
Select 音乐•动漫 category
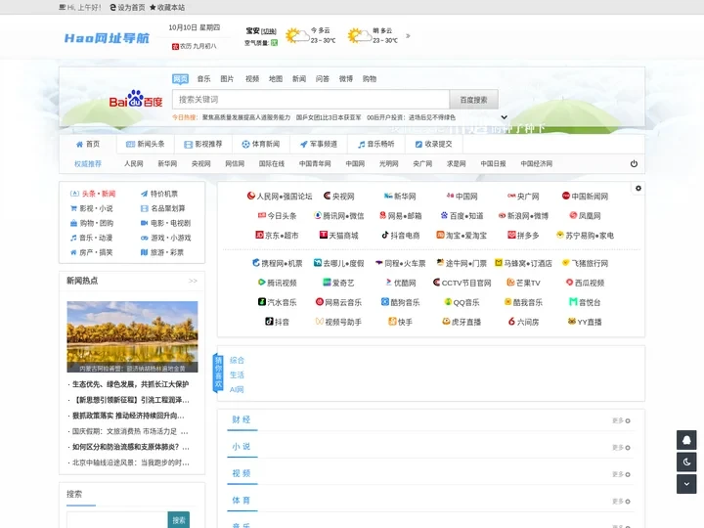coord(92,238)
